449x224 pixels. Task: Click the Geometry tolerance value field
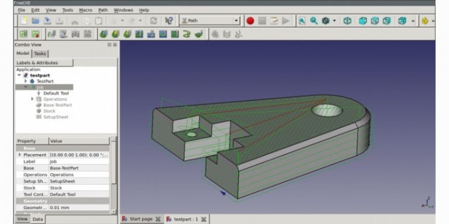click(x=79, y=208)
